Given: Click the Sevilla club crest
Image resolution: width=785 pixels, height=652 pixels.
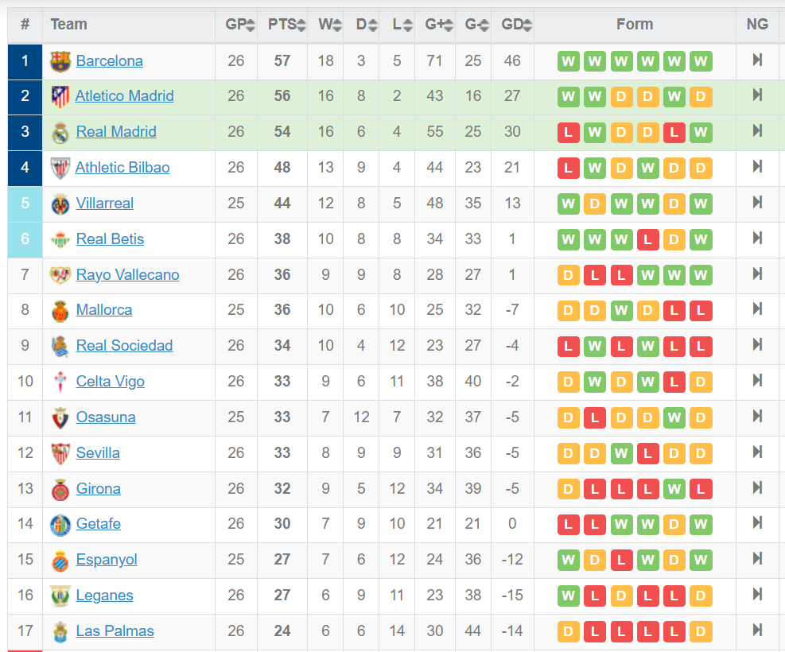Looking at the screenshot, I should point(60,453).
